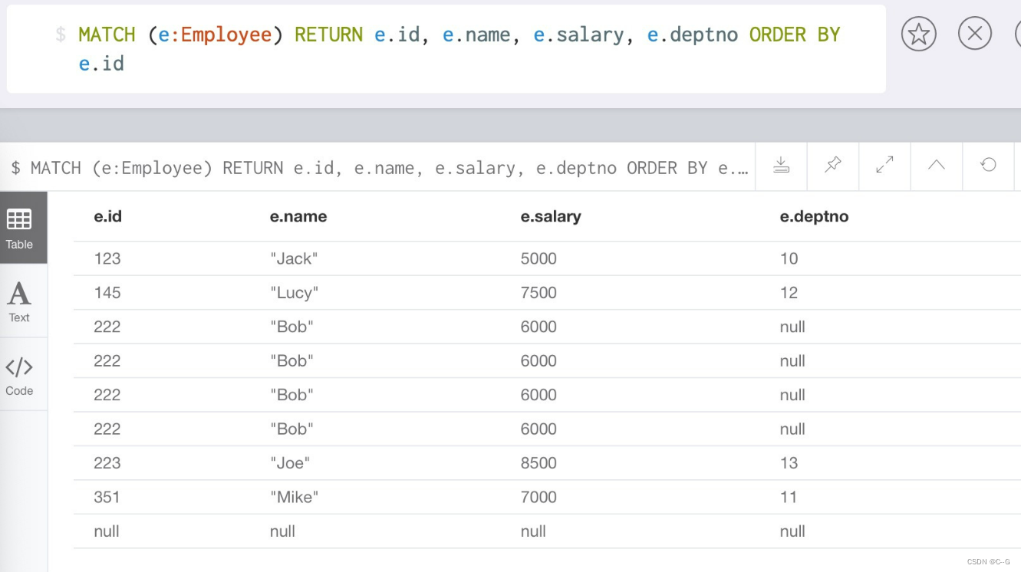Collapse the result frame with the chevron
Screen dimensions: 1021x572
(936, 165)
